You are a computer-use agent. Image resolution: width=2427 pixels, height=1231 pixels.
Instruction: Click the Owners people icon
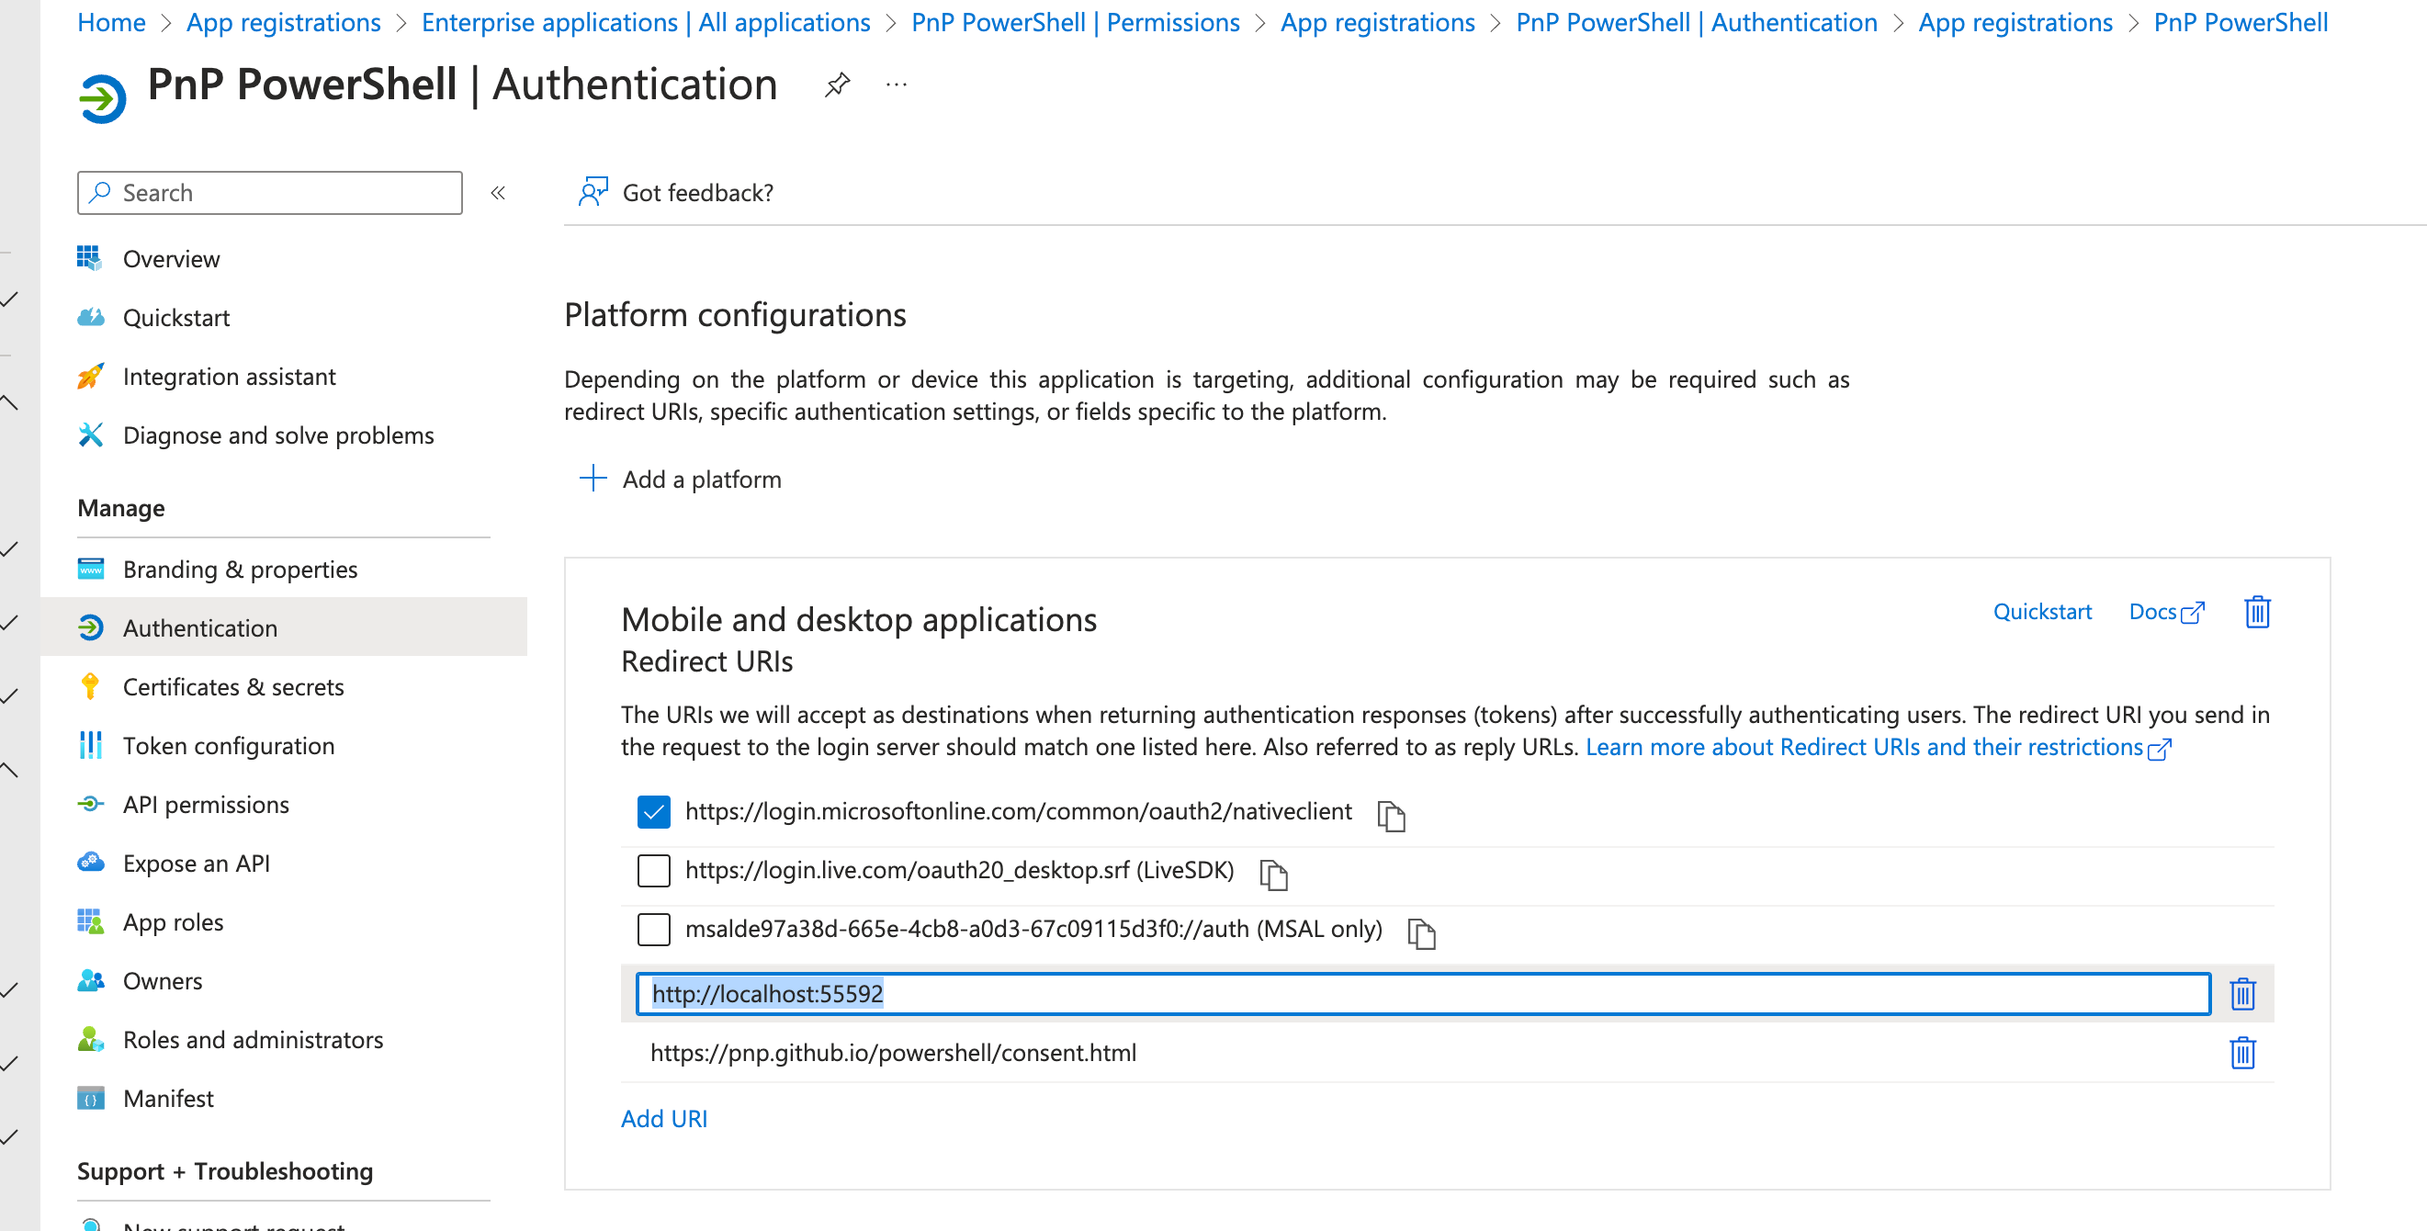point(90,980)
